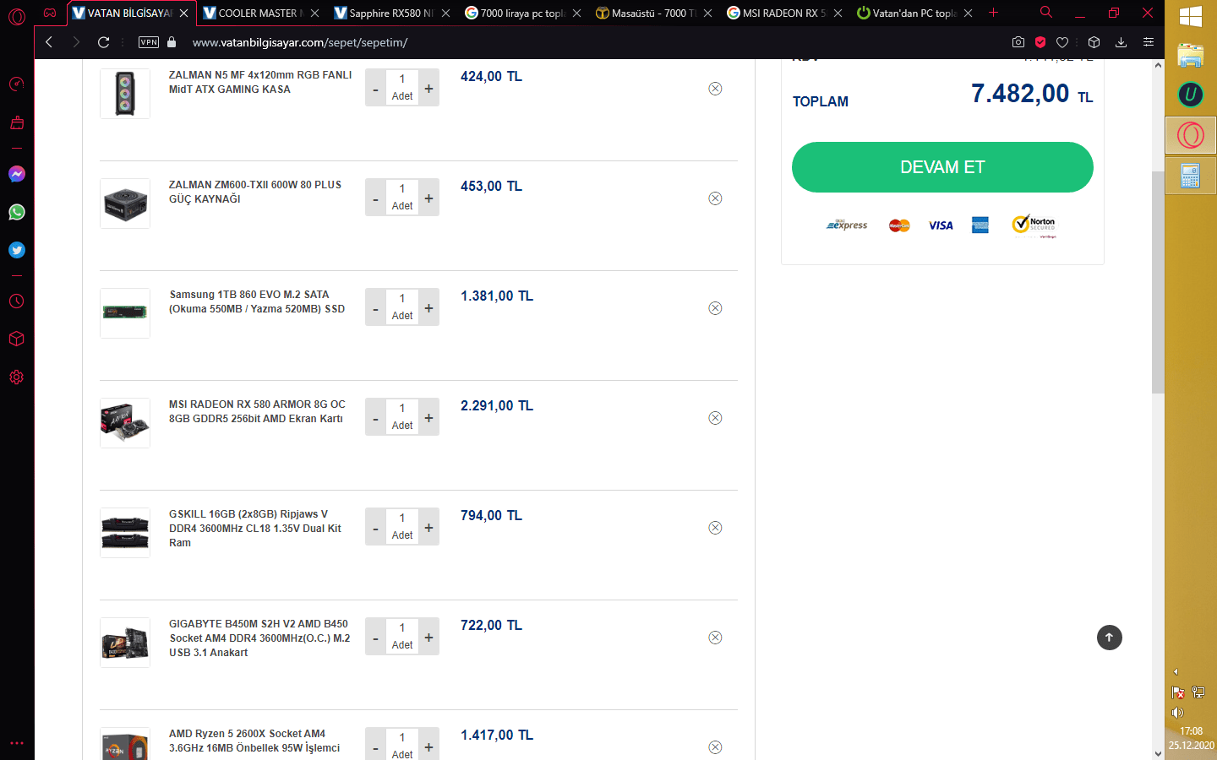This screenshot has width=1217, height=760.
Task: Decrease quantity of ZALMAN N5 MF case
Action: [375, 88]
